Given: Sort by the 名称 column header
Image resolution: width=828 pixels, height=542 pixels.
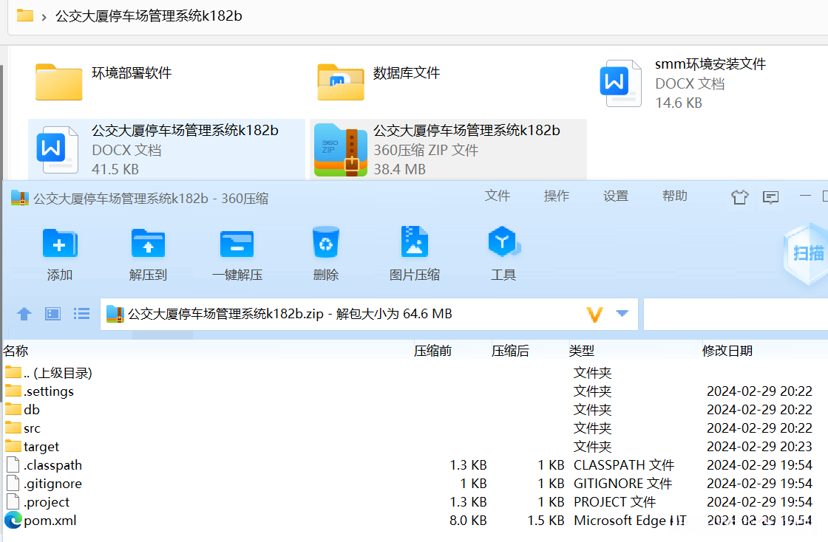Looking at the screenshot, I should 16,351.
